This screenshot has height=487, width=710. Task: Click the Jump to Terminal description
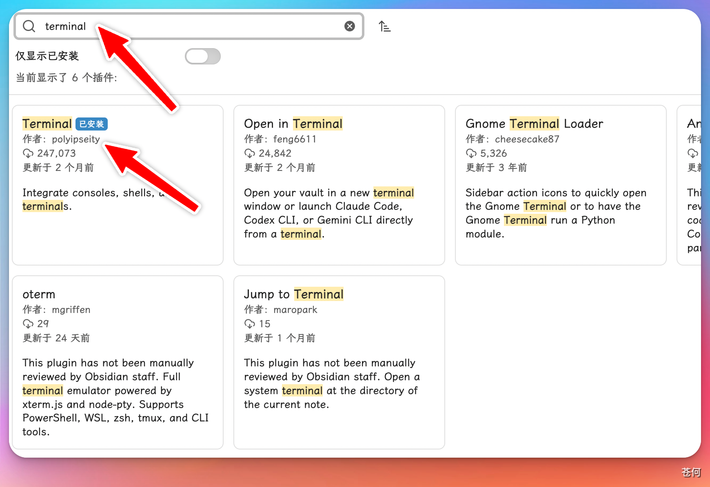[332, 384]
